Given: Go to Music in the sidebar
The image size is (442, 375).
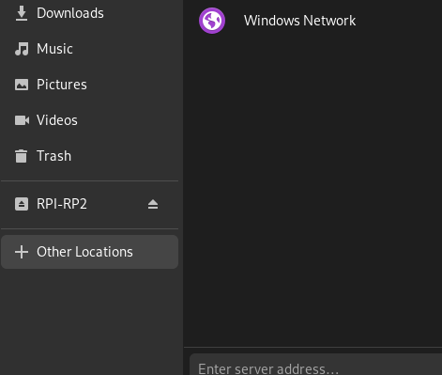Looking at the screenshot, I should (x=54, y=49).
